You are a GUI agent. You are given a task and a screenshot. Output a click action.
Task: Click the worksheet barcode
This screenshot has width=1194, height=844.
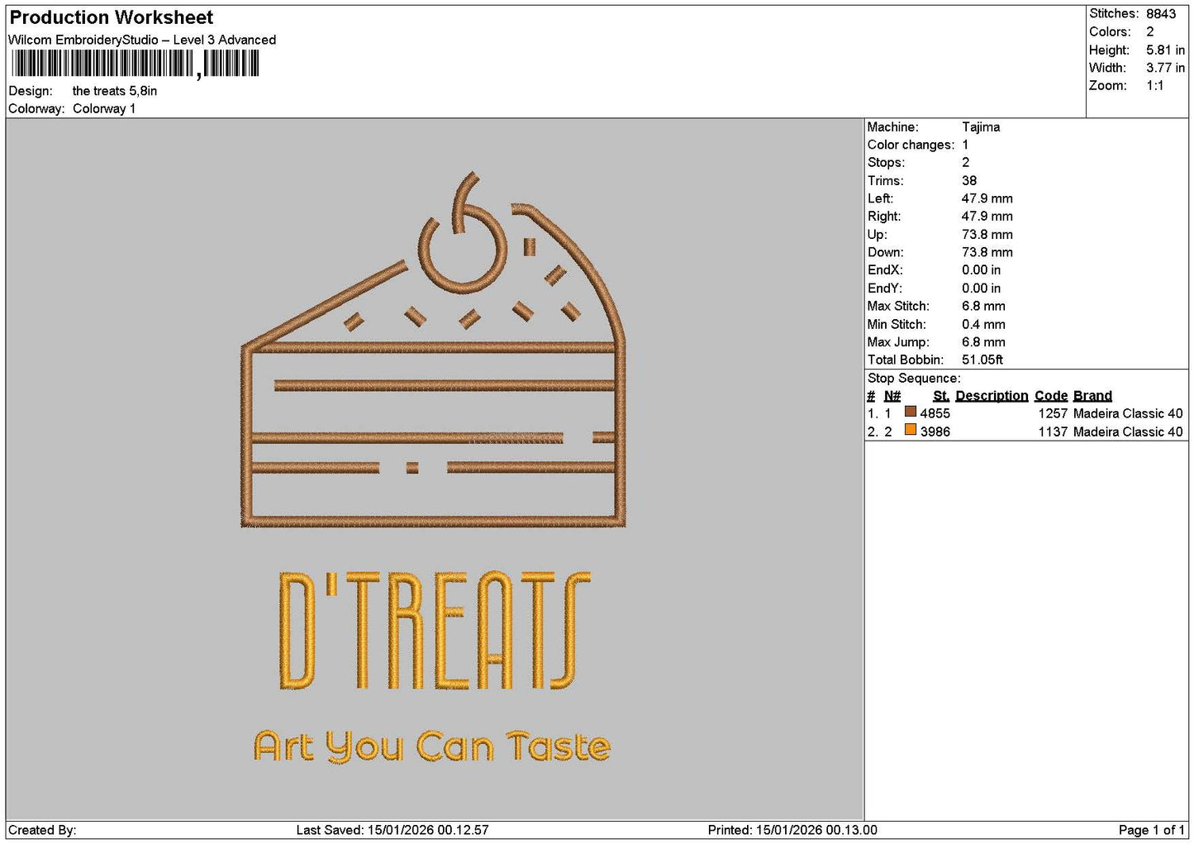tap(135, 64)
